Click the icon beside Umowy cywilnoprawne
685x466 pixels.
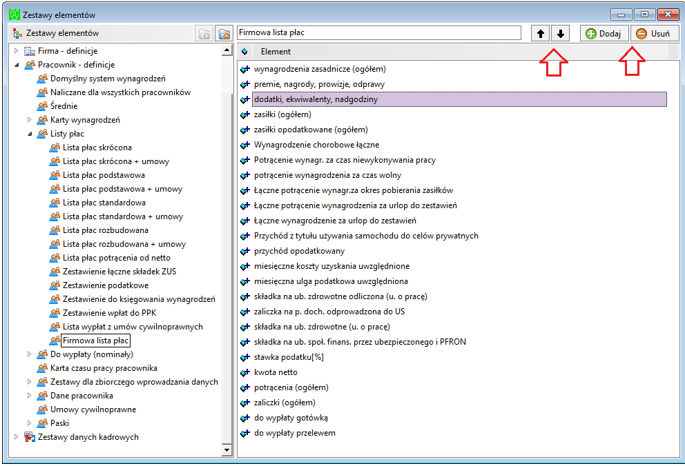42,409
